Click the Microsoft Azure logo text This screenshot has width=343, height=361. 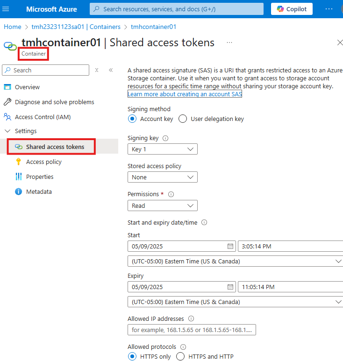point(51,9)
